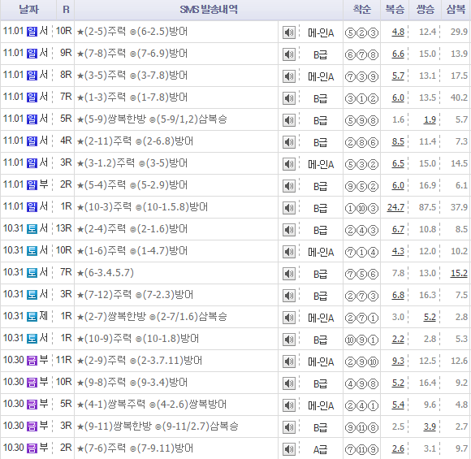
Task: Open the 24.7 복승 odds link
Action: (x=395, y=207)
